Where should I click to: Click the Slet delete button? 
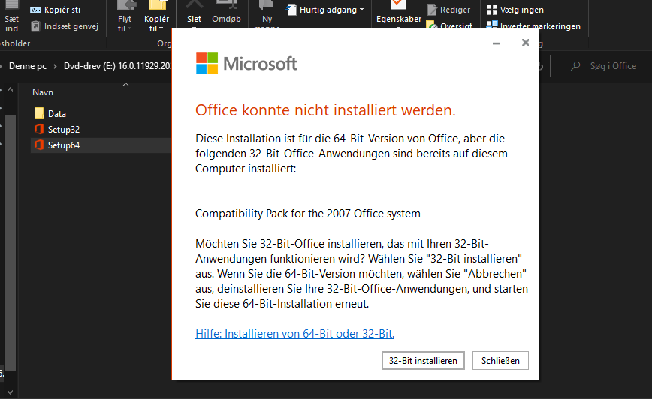pyautogui.click(x=194, y=14)
